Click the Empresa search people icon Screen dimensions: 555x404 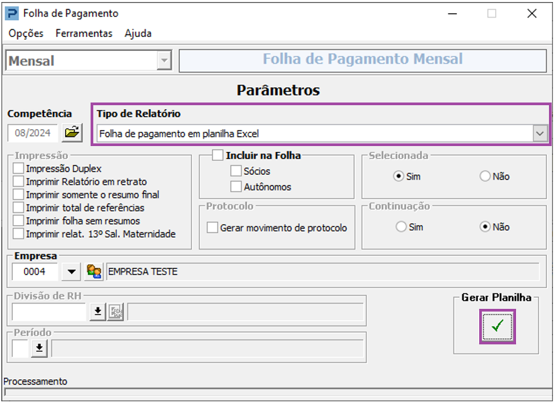(94, 272)
